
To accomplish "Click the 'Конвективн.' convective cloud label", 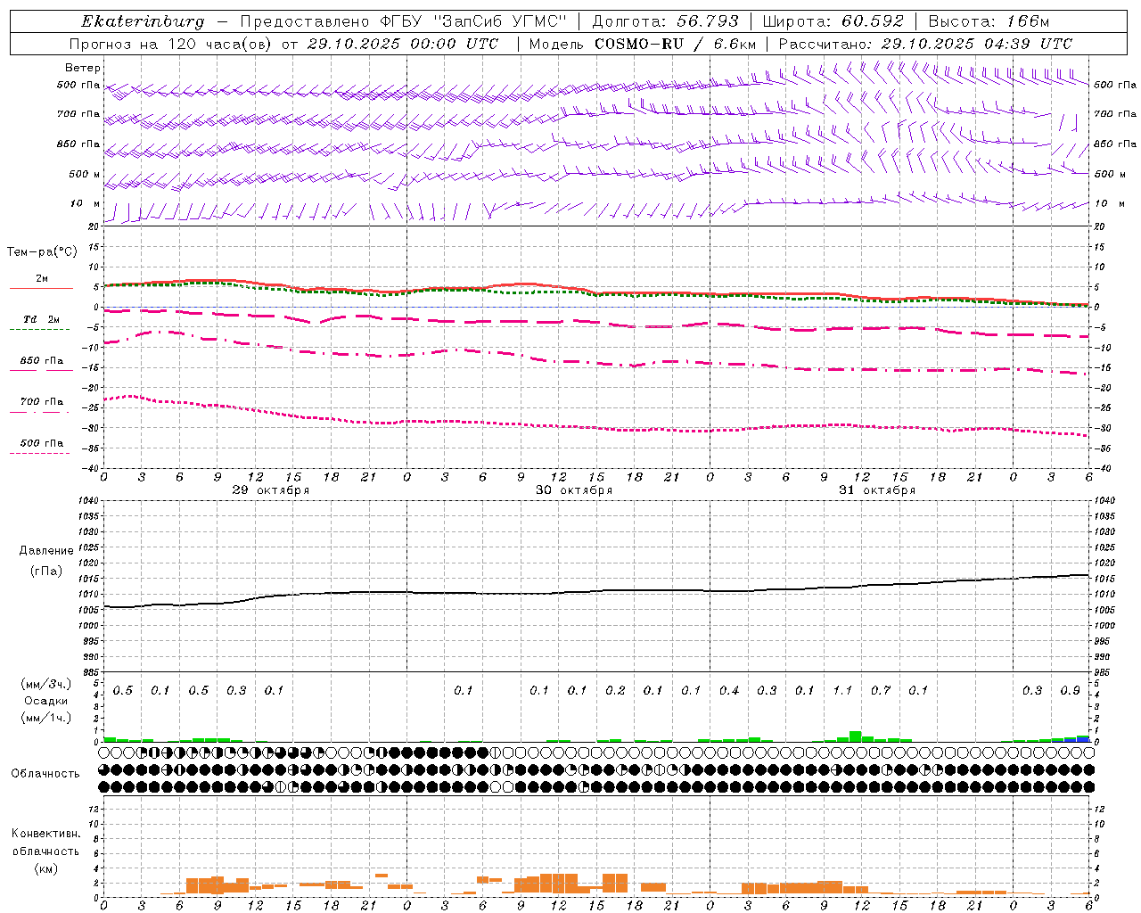I will coord(45,834).
